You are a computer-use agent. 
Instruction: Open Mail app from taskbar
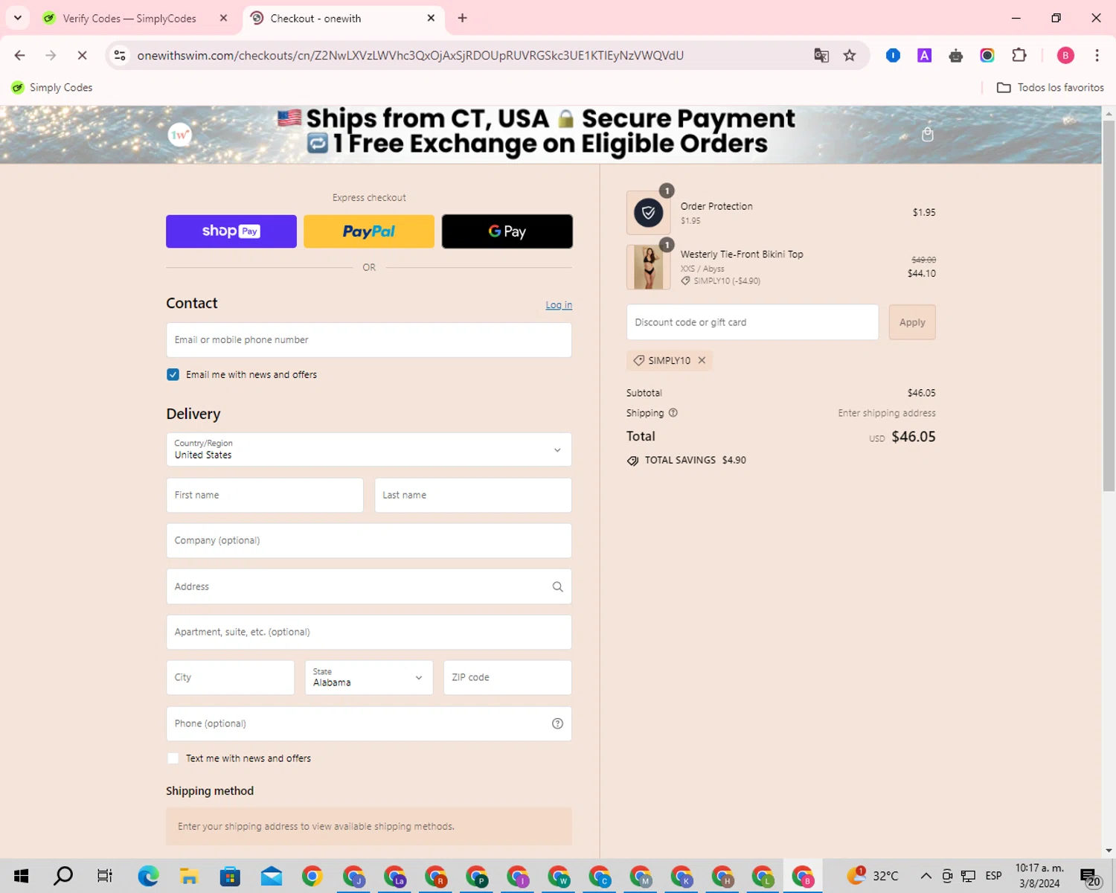click(x=271, y=876)
